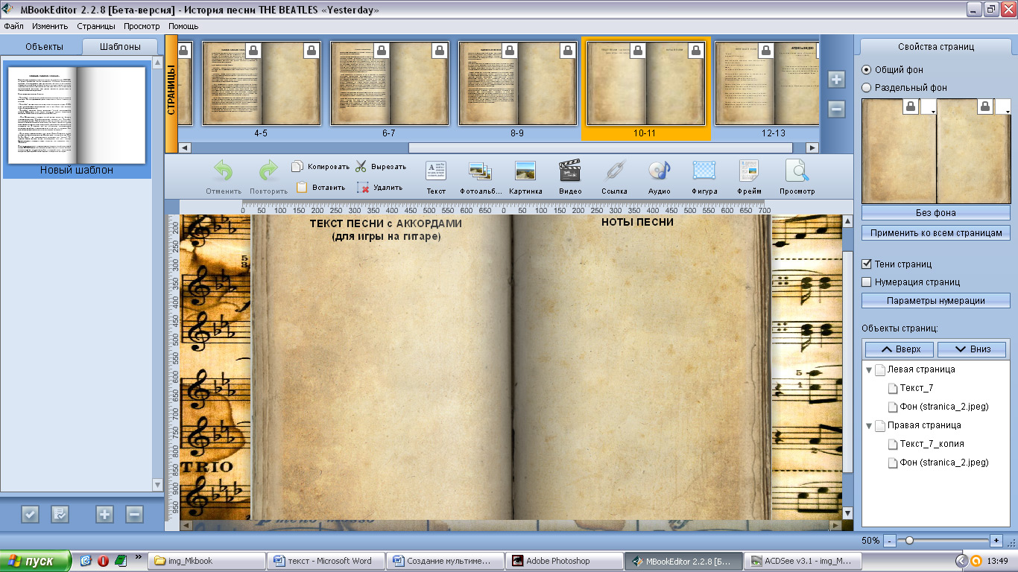Switch to Adobe Photoshop taskbar window
This screenshot has height=572, width=1018.
click(x=564, y=561)
